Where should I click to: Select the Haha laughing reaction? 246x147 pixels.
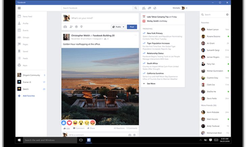coord(75,123)
